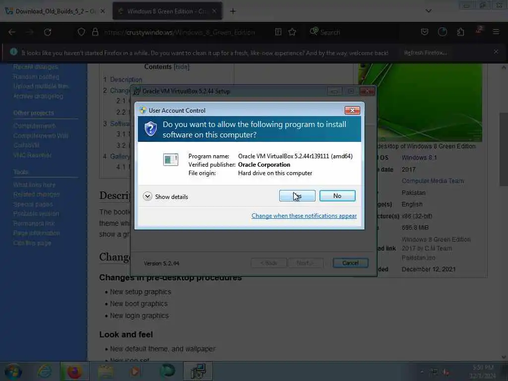508x381 pixels.
Task: Open Archive changelog sidebar link
Action: coord(38,96)
